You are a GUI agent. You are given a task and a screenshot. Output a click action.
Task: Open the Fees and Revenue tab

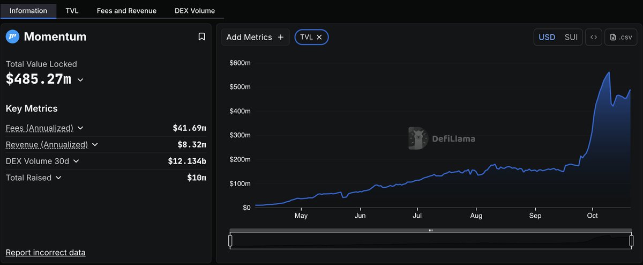pos(126,10)
